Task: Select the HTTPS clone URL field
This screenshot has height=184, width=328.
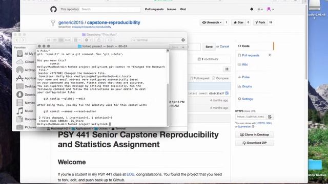Action: point(251,117)
